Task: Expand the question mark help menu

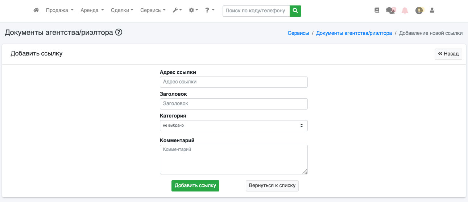Action: click(x=210, y=11)
